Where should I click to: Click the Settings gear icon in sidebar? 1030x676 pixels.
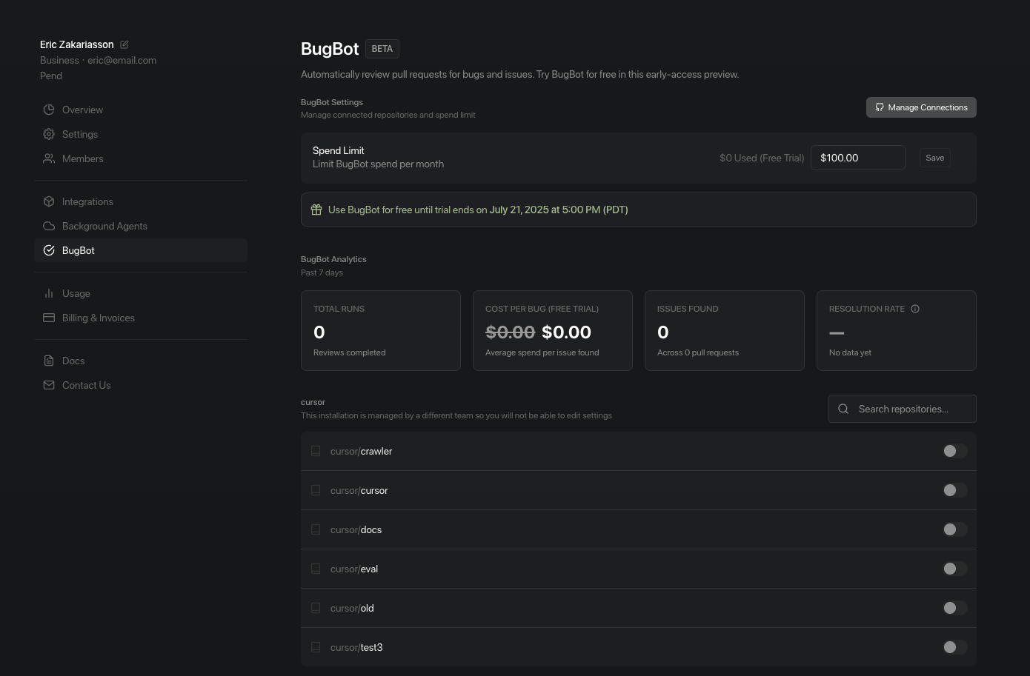pyautogui.click(x=49, y=134)
